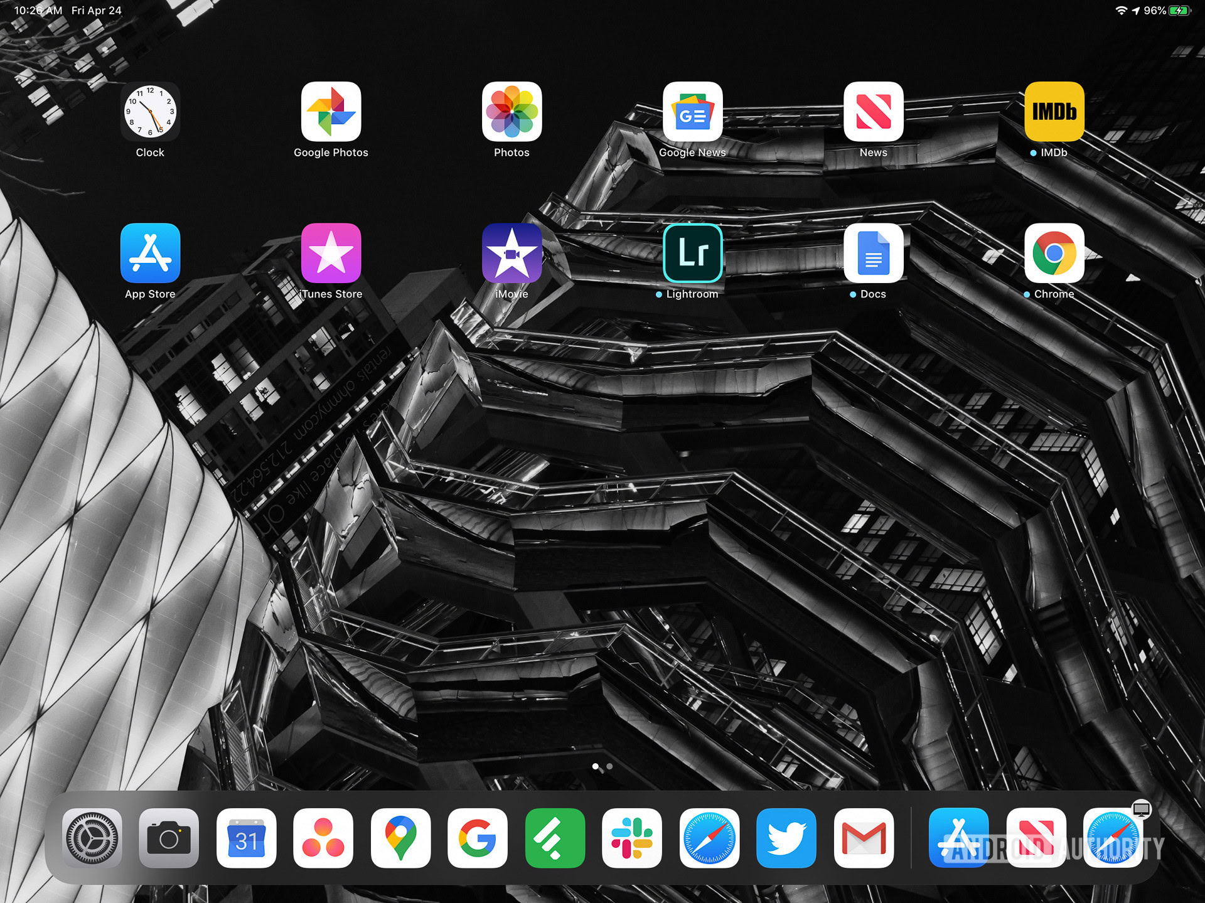Launch Google Photos pinwheel icon
The image size is (1205, 903).
331,112
